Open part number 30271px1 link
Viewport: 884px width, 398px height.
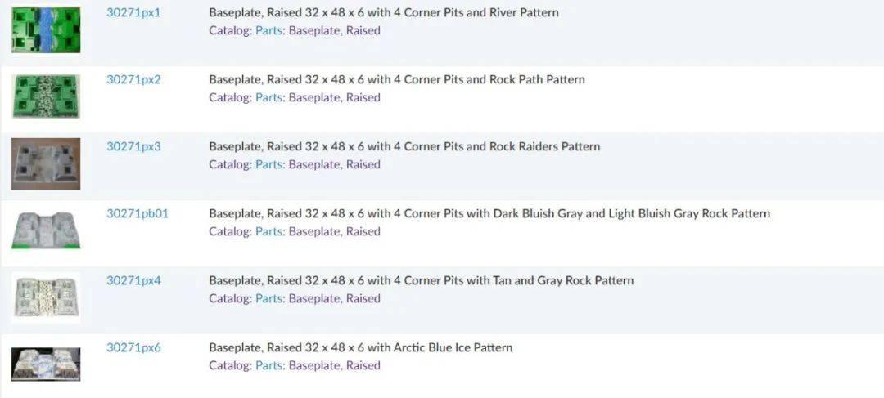(x=133, y=12)
